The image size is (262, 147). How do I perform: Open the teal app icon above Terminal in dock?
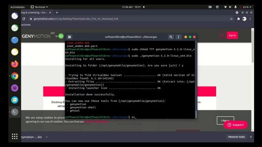click(15, 100)
